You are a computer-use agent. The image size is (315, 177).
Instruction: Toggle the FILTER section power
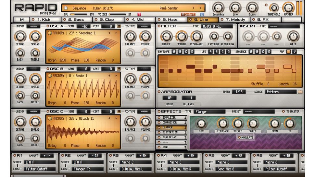pyautogui.click(x=159, y=26)
